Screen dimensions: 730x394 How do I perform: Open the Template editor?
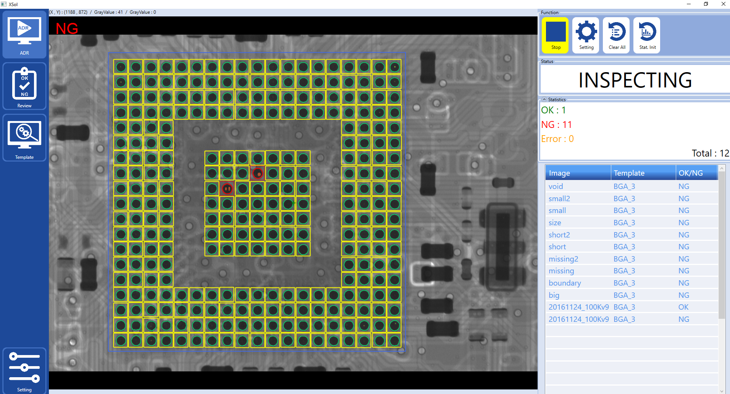click(x=24, y=138)
